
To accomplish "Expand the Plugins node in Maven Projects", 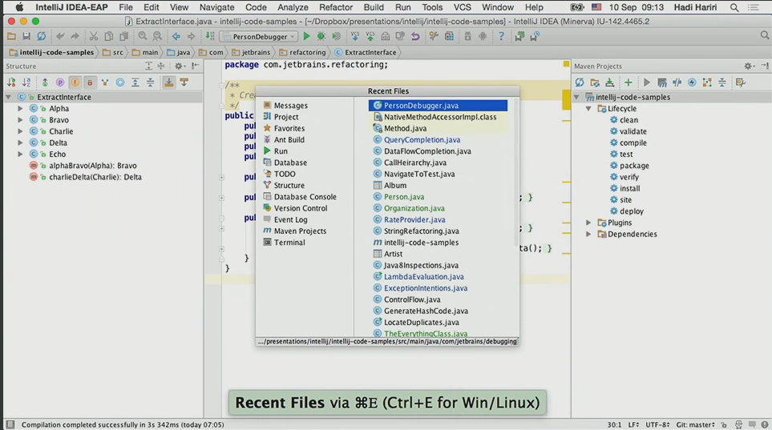I will click(589, 223).
